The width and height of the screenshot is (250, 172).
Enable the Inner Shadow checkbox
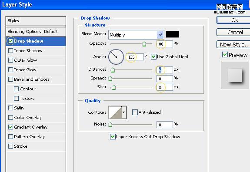(x=11, y=51)
